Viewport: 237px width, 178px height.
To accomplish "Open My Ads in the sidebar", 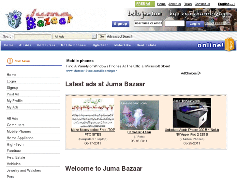I will click(x=12, y=107).
